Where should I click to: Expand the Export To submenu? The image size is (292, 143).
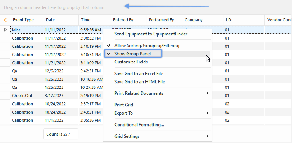[157, 113]
